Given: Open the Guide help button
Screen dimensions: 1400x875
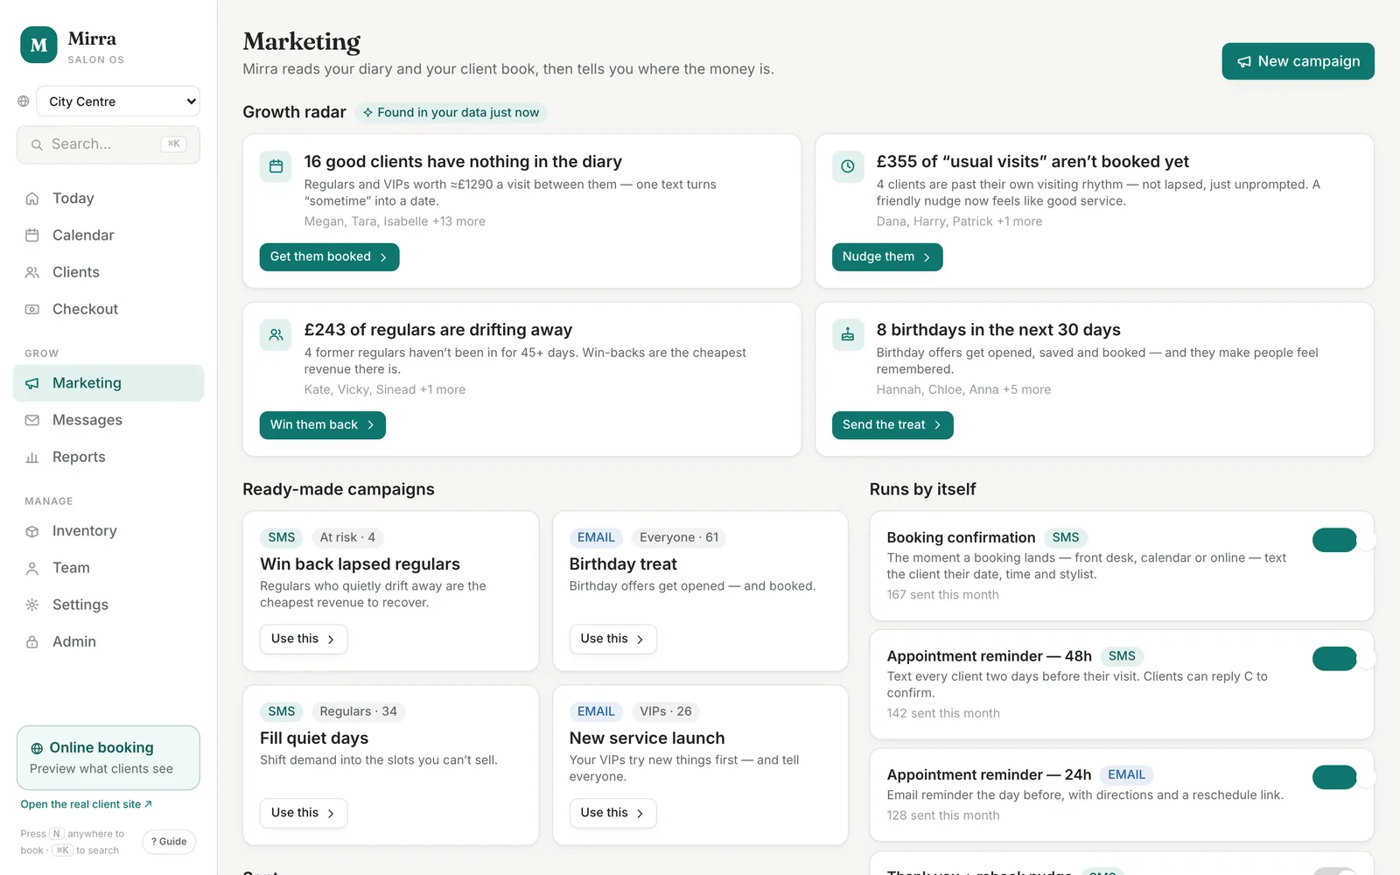Looking at the screenshot, I should 169,842.
